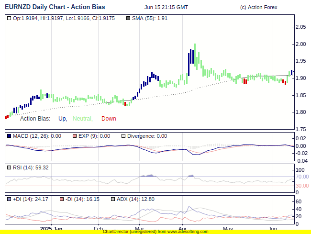311x234 pixels.
Task: Click the Divergence legend square
Action: [123, 136]
